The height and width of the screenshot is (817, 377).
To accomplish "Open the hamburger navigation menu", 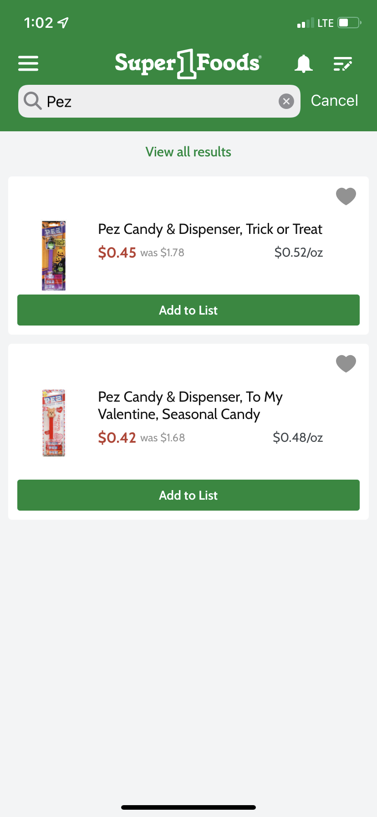I will [x=28, y=63].
